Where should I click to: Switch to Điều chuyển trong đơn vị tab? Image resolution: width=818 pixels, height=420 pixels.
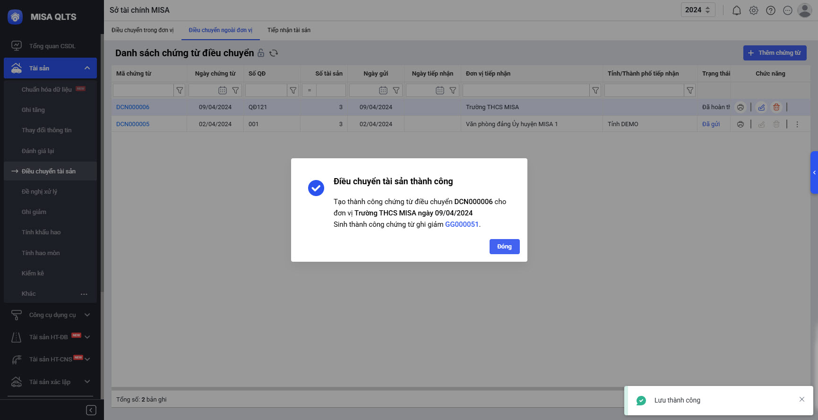pyautogui.click(x=142, y=30)
